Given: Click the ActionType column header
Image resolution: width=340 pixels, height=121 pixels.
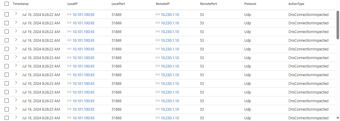Looking at the screenshot, I should (x=296, y=4).
